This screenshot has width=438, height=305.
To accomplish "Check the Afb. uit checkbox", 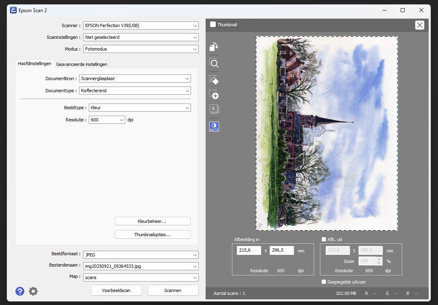I will [324, 239].
